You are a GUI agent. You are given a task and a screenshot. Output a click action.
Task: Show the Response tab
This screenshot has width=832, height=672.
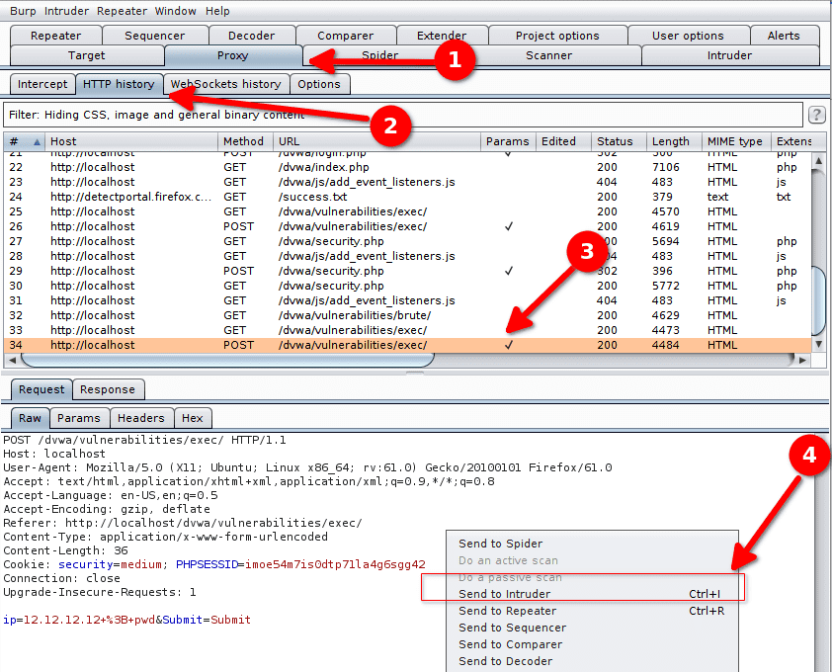pos(108,389)
